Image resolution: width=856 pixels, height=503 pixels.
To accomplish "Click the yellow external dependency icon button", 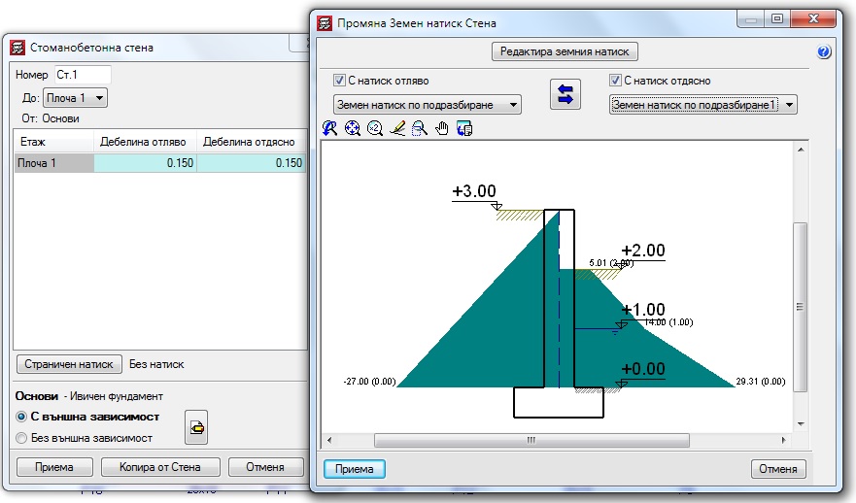I will tap(196, 427).
